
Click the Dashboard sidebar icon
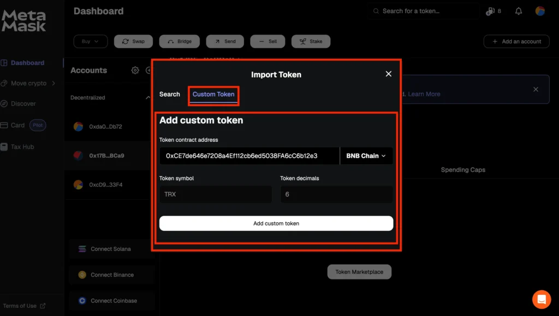click(4, 63)
